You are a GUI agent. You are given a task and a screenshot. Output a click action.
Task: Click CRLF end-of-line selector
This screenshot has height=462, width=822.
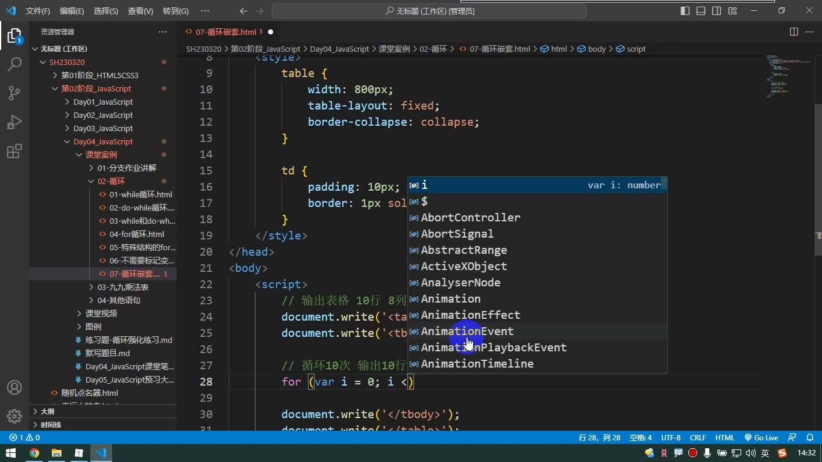coord(698,438)
